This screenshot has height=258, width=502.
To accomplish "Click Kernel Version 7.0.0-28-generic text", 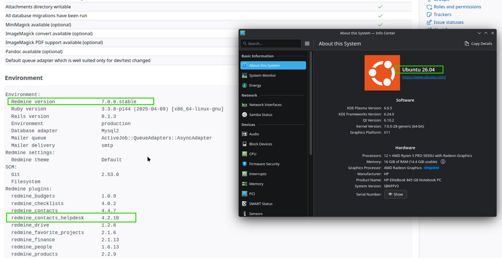I will (x=404, y=126).
